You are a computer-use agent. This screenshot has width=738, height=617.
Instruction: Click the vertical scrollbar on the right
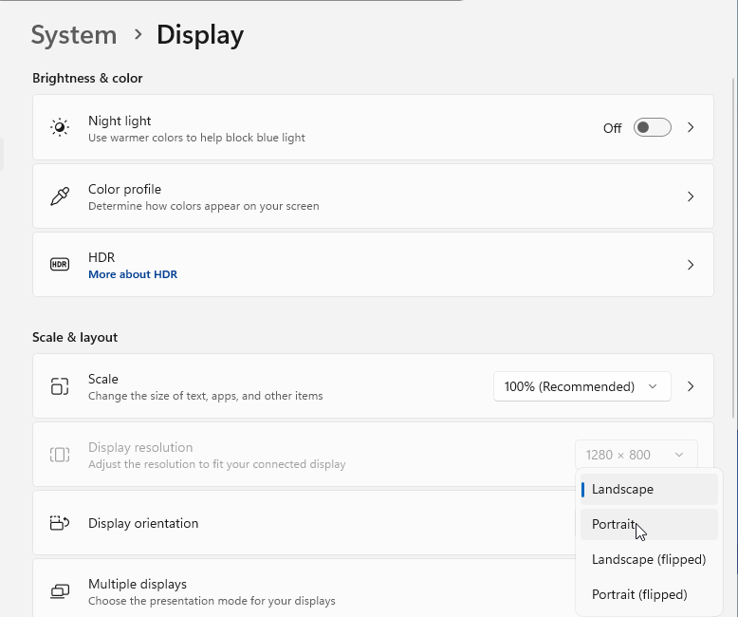(733, 248)
